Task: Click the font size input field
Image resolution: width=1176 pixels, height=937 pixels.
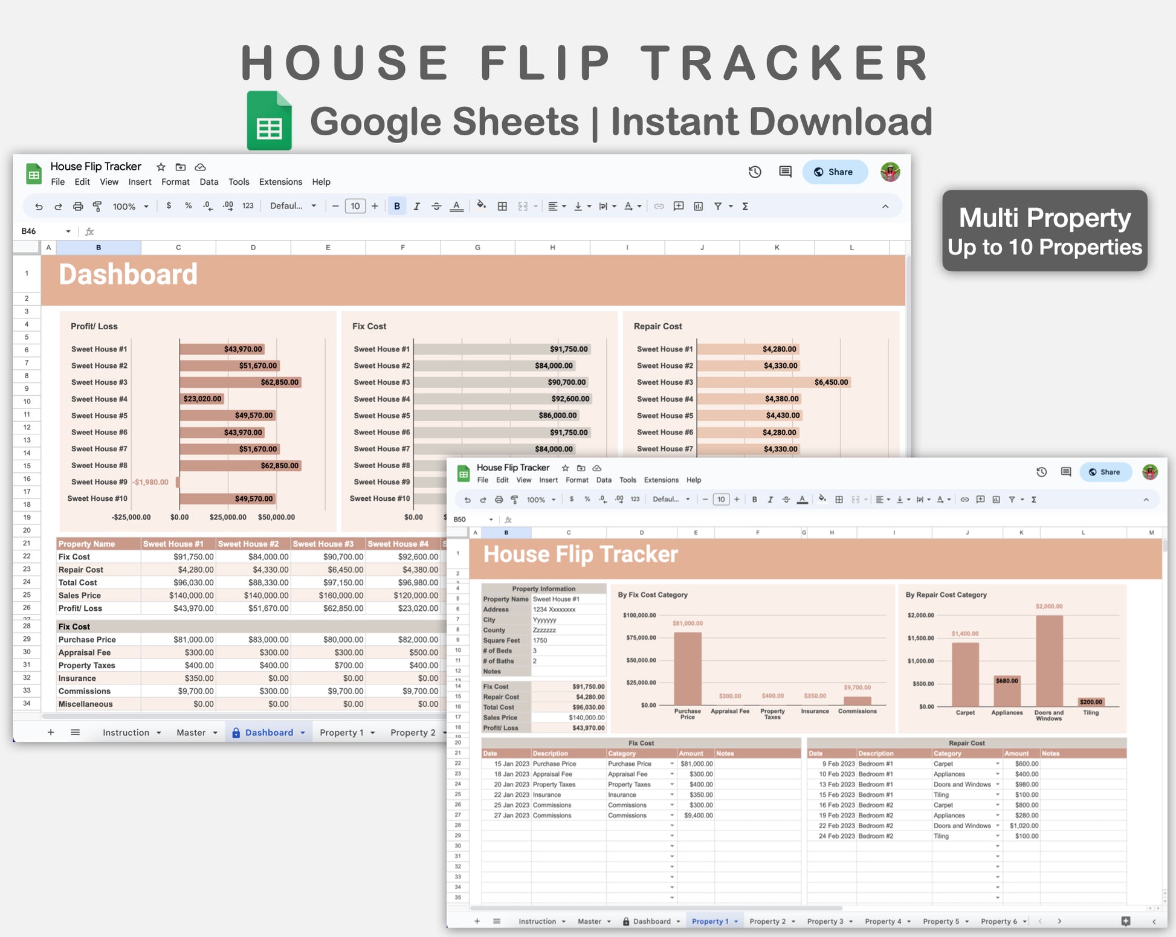Action: click(x=355, y=207)
